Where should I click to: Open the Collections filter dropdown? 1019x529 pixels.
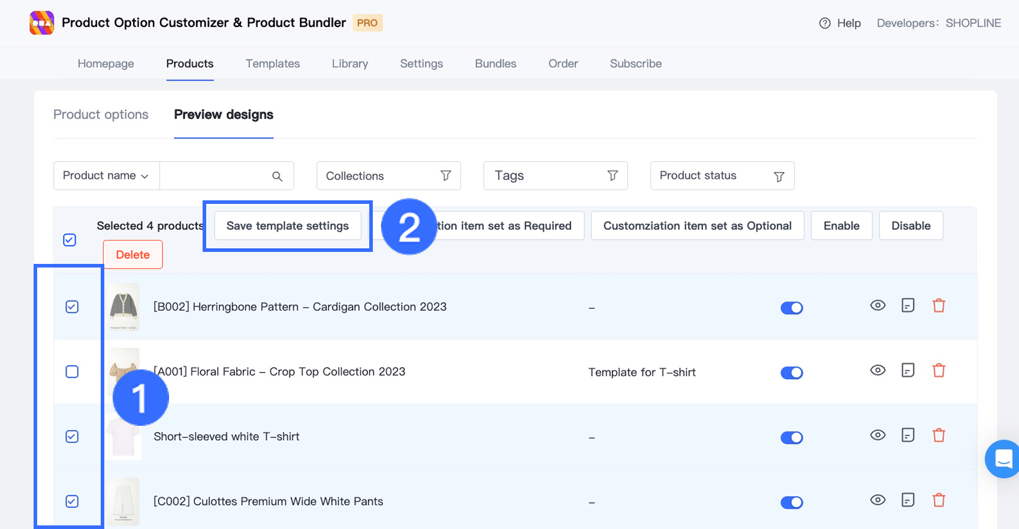[388, 176]
